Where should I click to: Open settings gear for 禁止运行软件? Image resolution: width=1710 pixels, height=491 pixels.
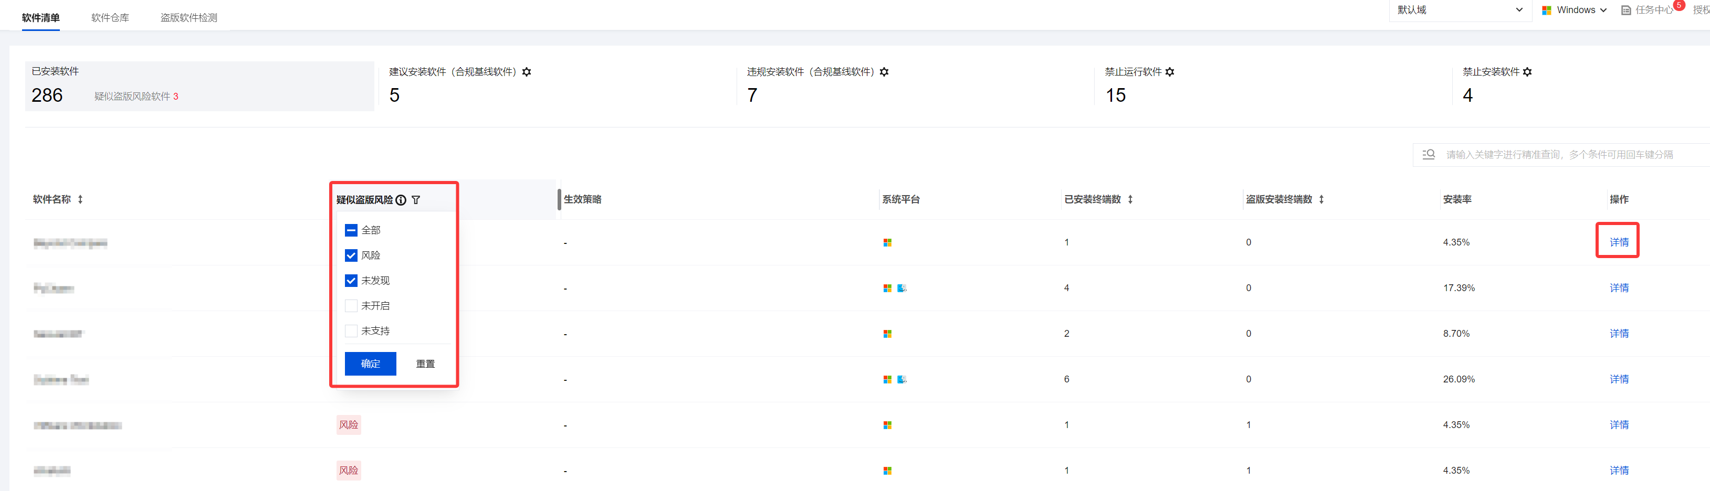[x=1170, y=72]
